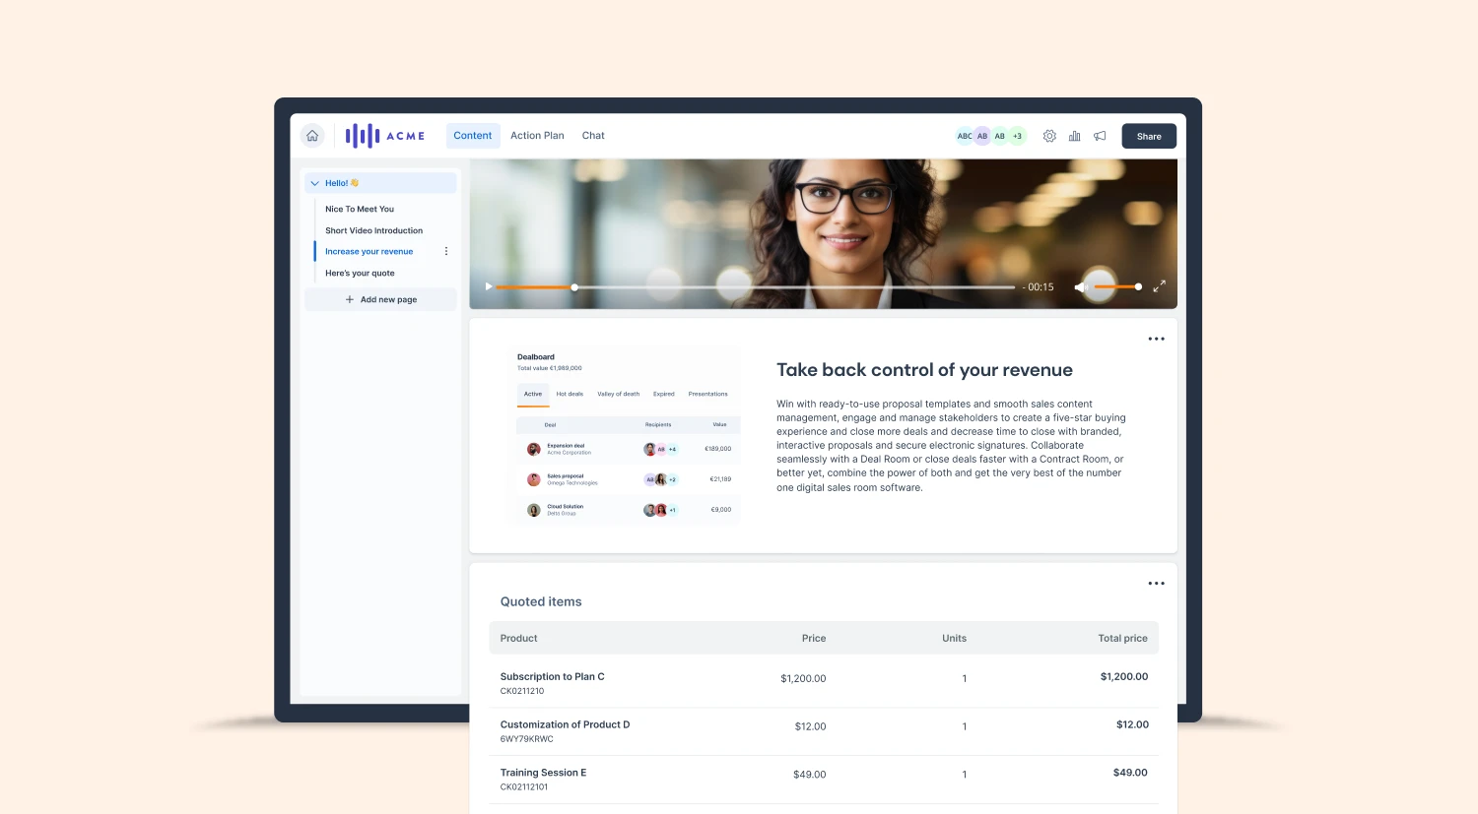The height and width of the screenshot is (814, 1478).
Task: Select the Hot deals tab in Dealboard
Action: pyautogui.click(x=570, y=394)
